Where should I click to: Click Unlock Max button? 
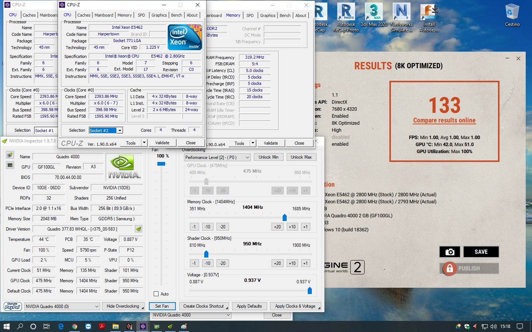coord(301,157)
